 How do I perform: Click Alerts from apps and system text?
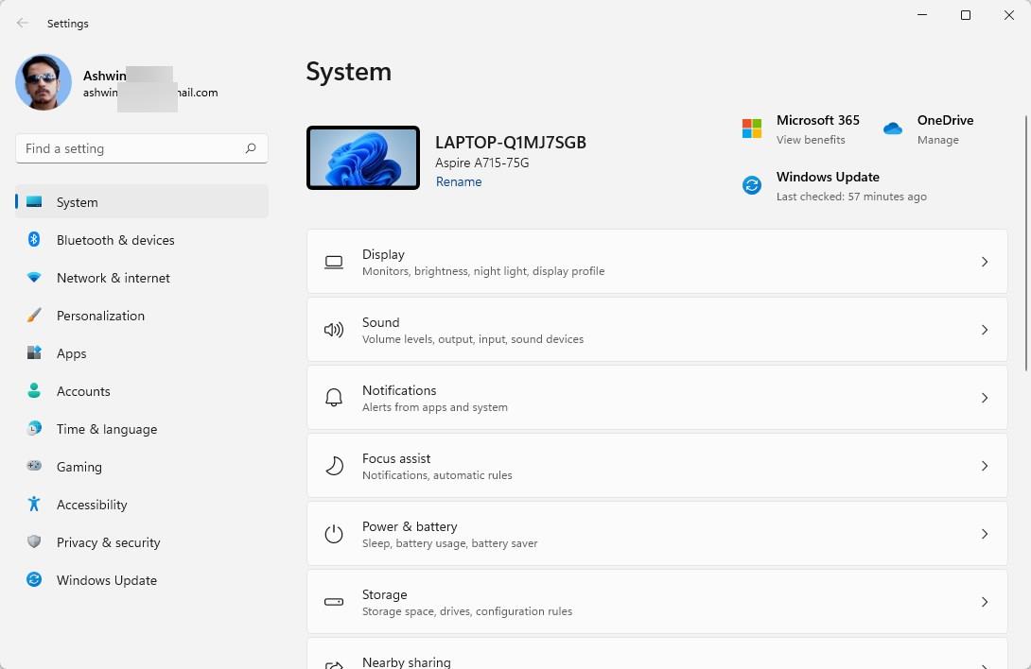pyautogui.click(x=434, y=407)
